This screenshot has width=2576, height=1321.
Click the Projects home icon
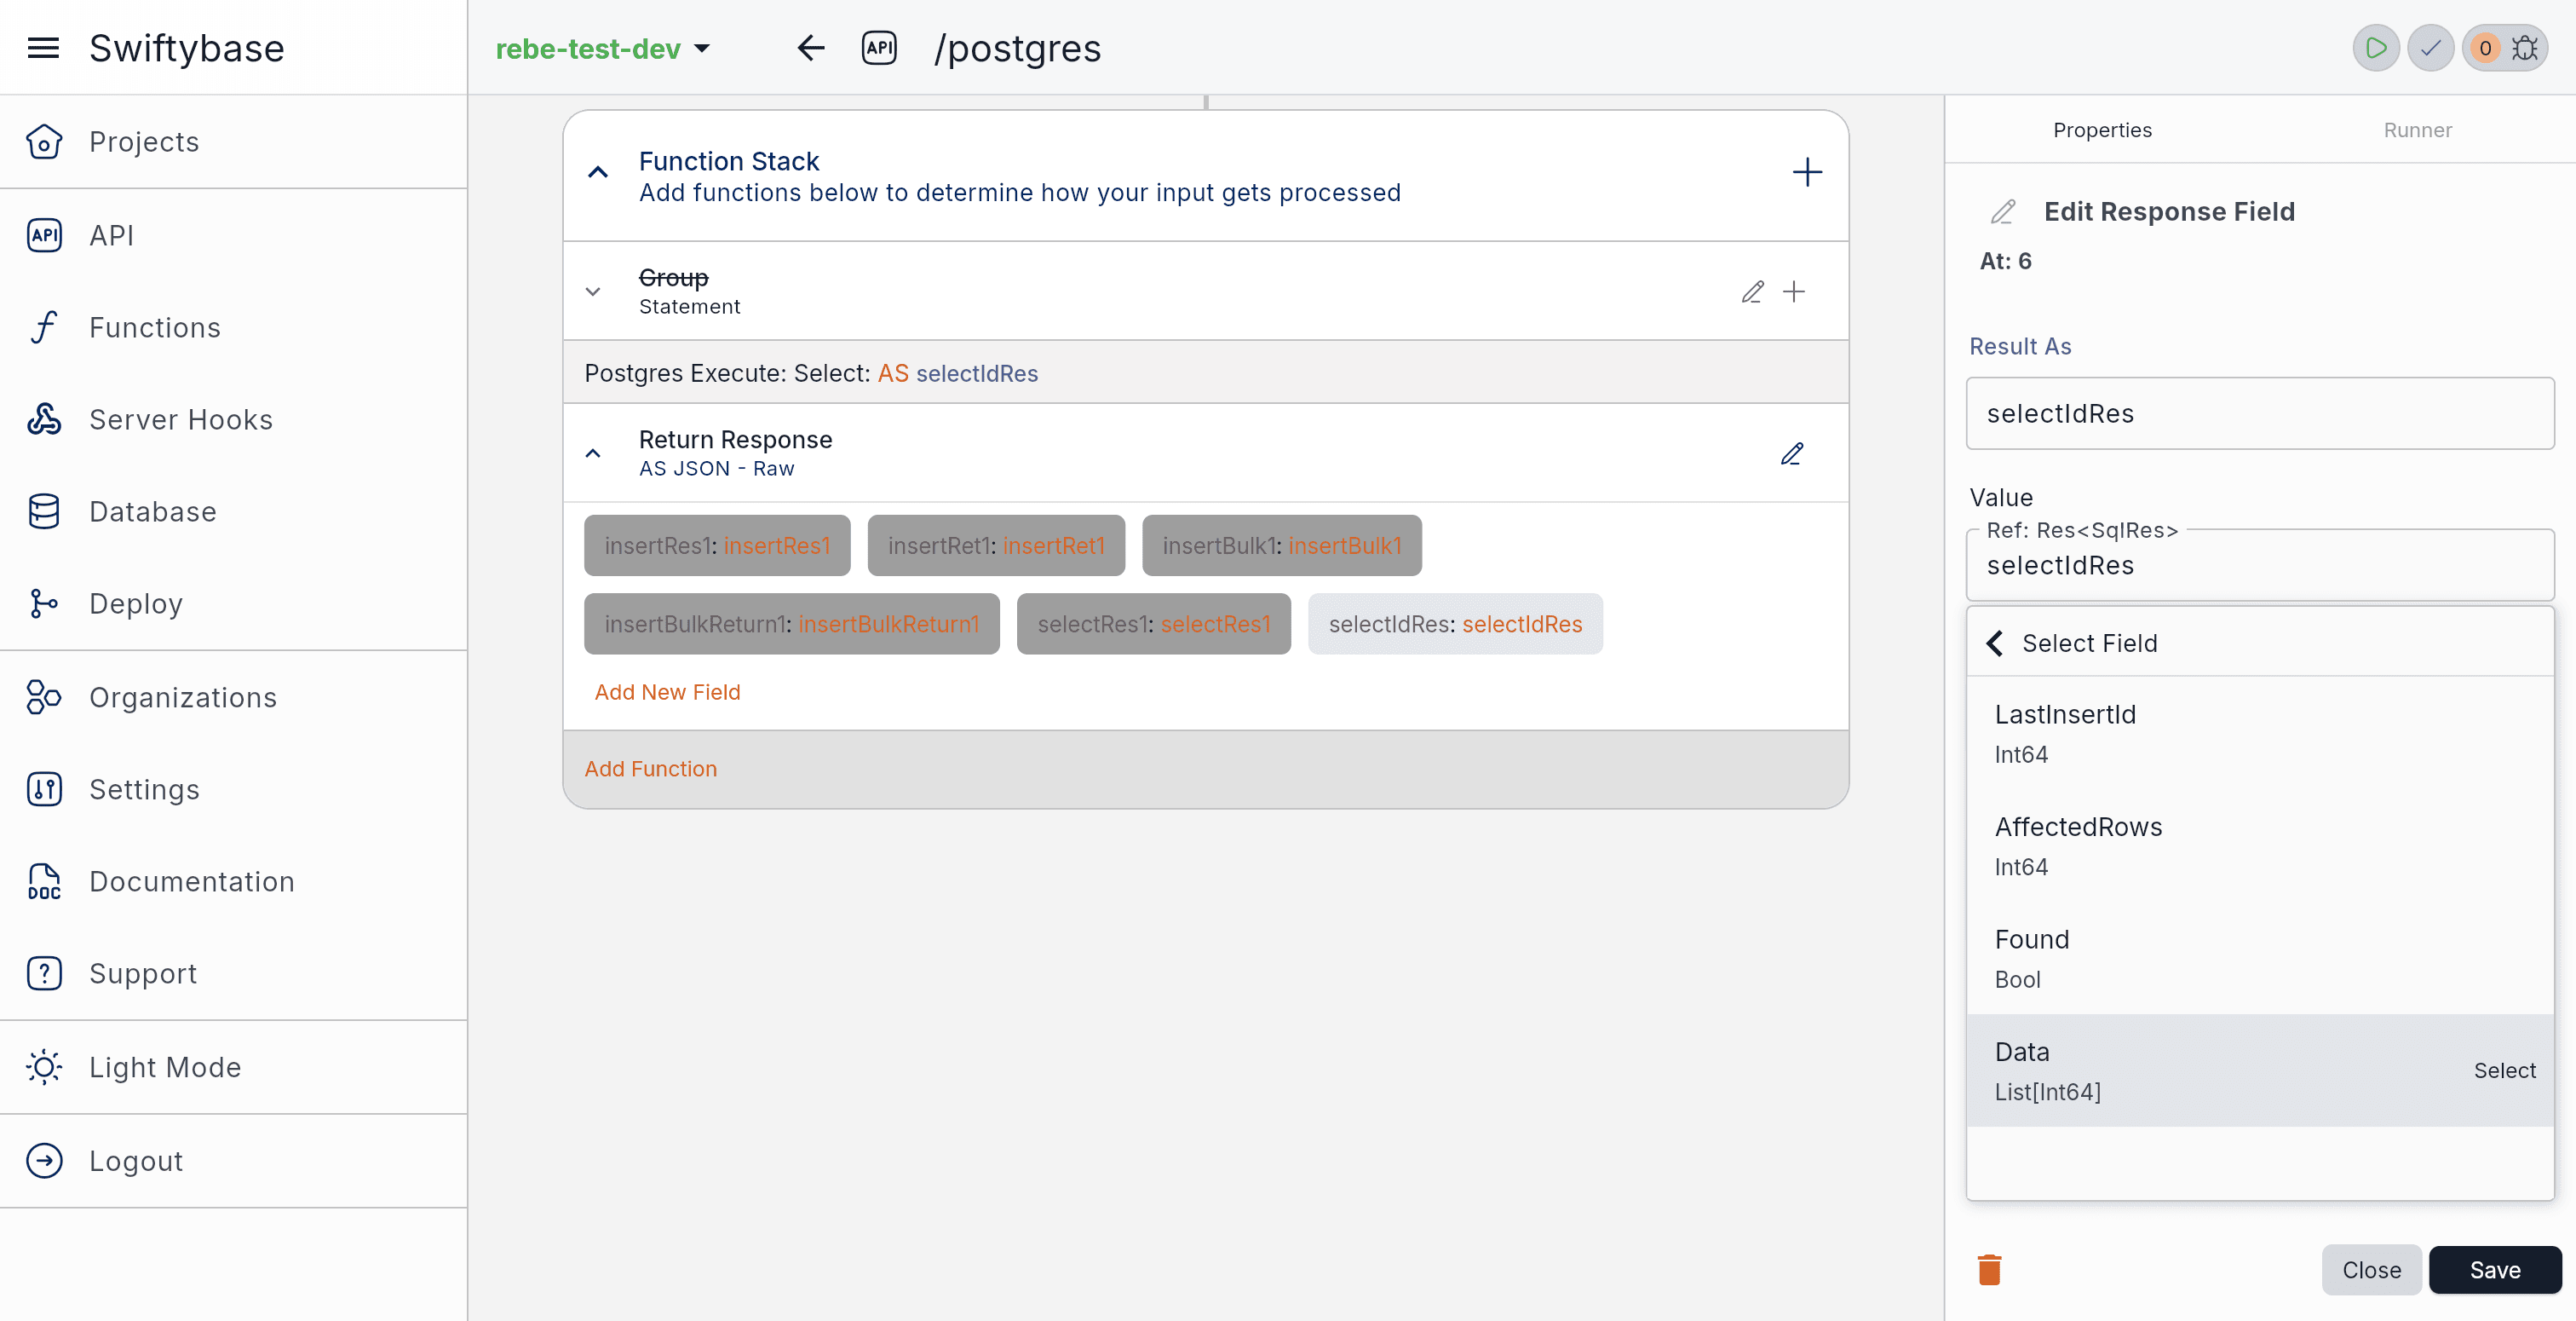[x=44, y=142]
